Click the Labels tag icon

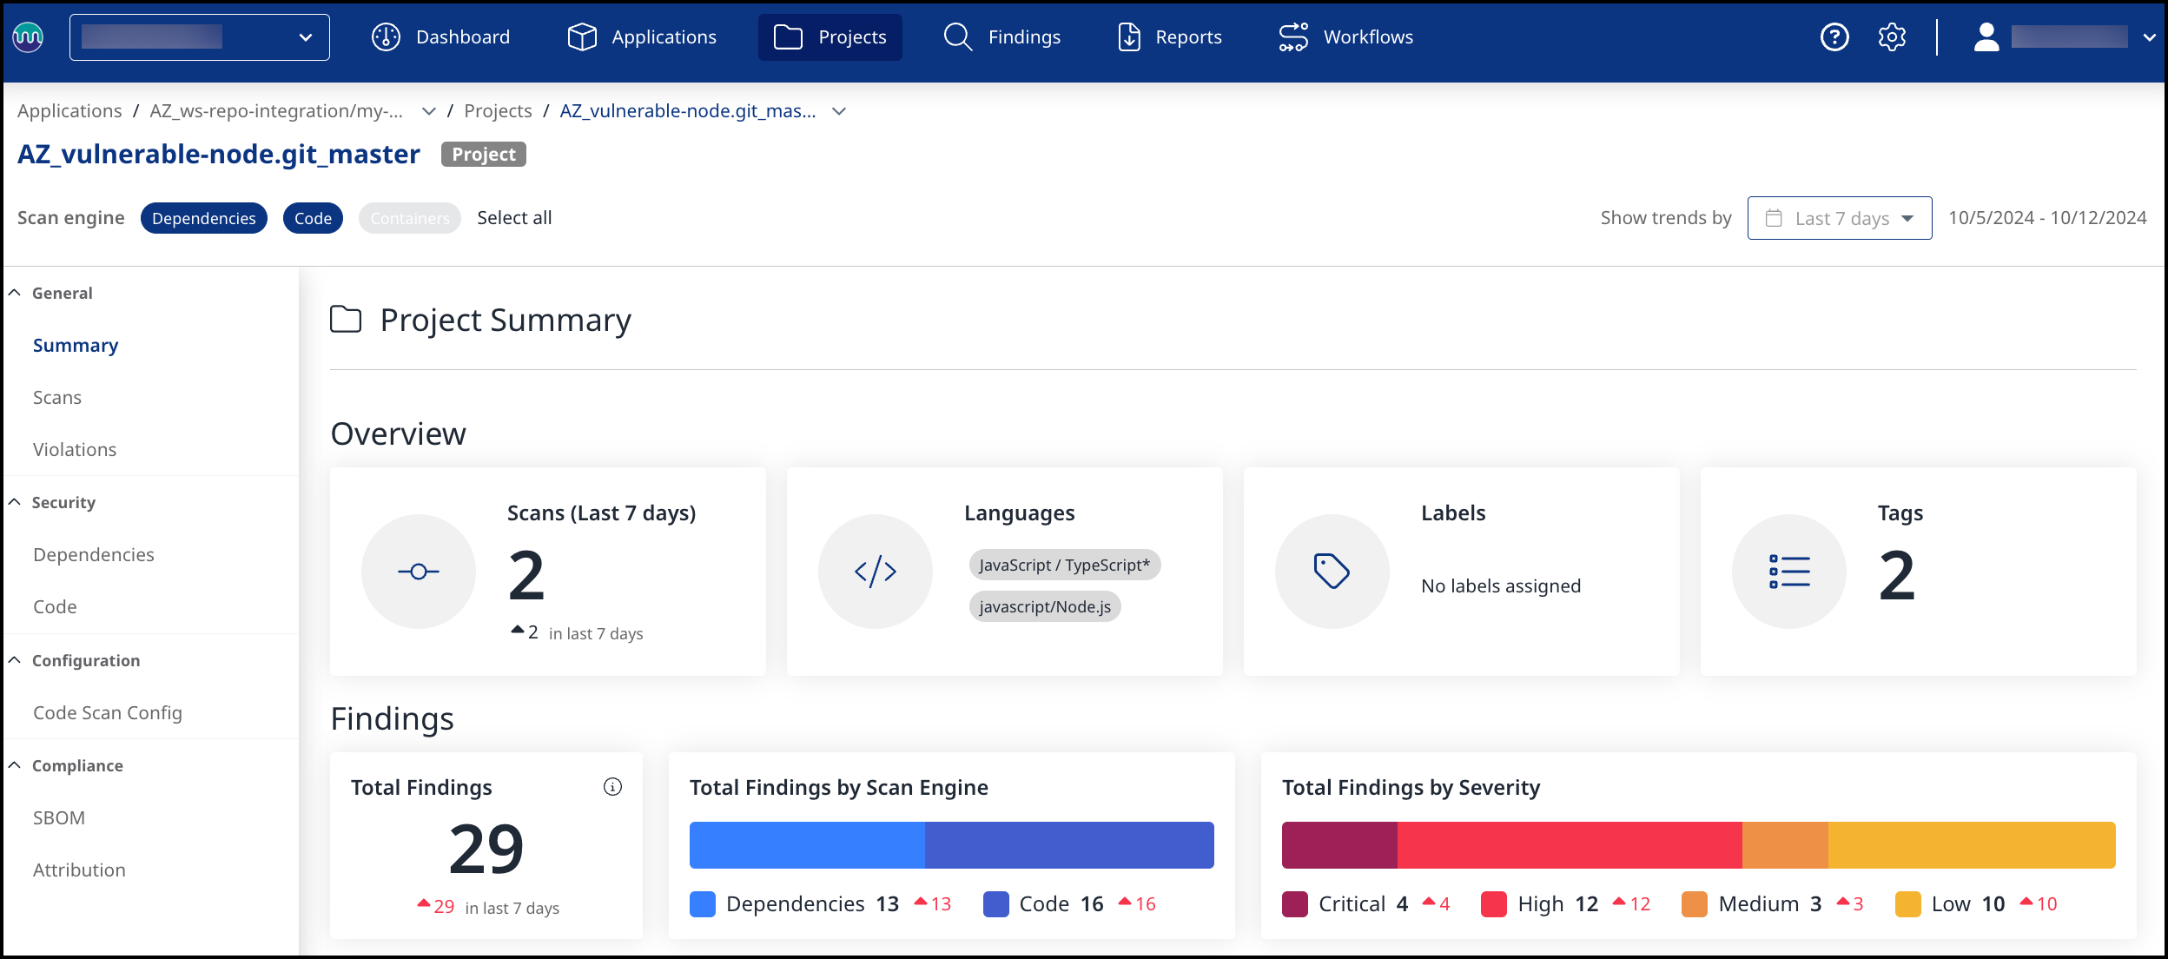click(x=1332, y=572)
